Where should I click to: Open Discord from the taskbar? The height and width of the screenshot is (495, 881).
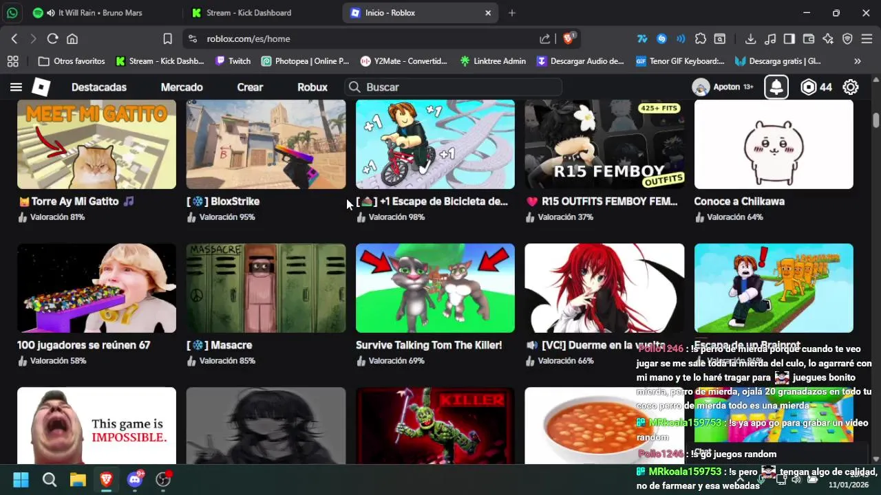pyautogui.click(x=135, y=479)
